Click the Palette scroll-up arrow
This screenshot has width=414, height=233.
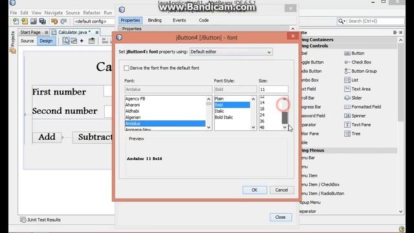[401, 40]
